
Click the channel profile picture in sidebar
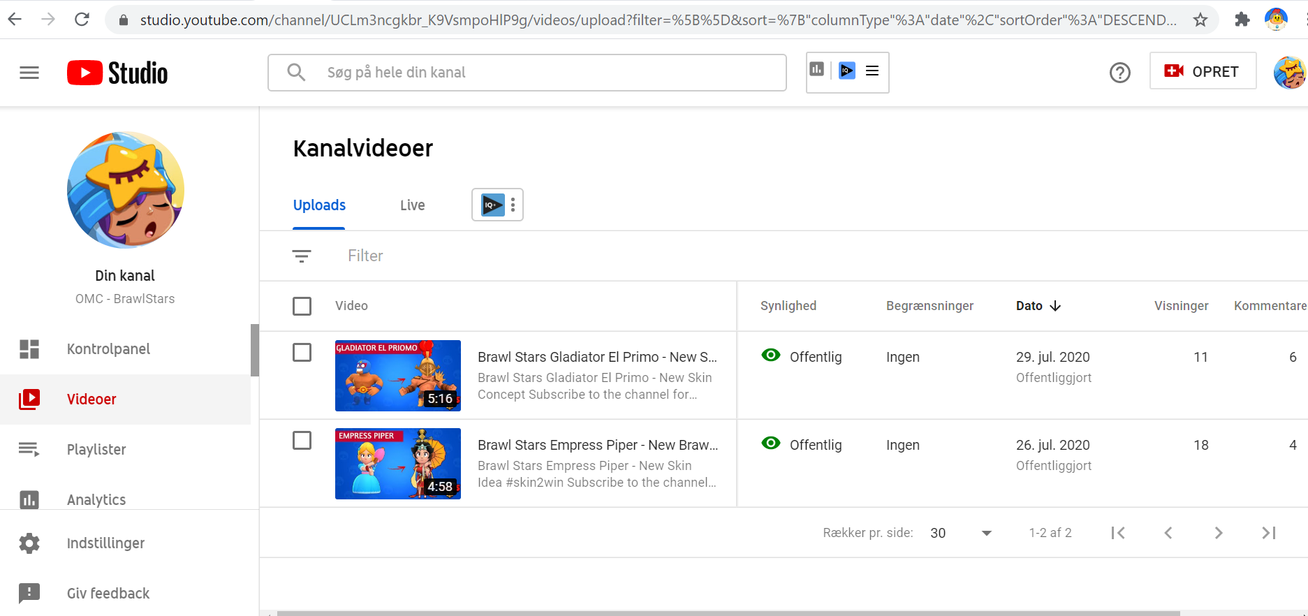pos(126,190)
